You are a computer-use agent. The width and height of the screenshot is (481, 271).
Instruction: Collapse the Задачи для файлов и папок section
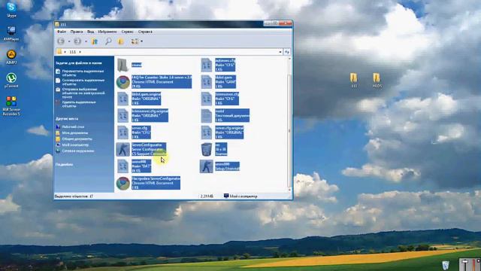79,63
